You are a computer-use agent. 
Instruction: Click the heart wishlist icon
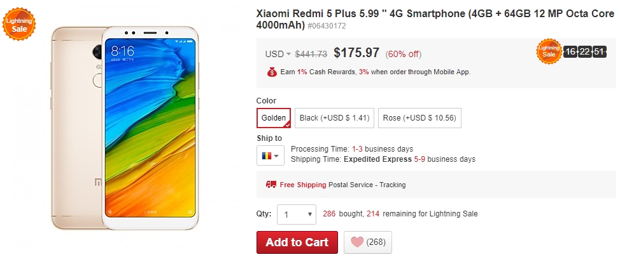coord(357,242)
